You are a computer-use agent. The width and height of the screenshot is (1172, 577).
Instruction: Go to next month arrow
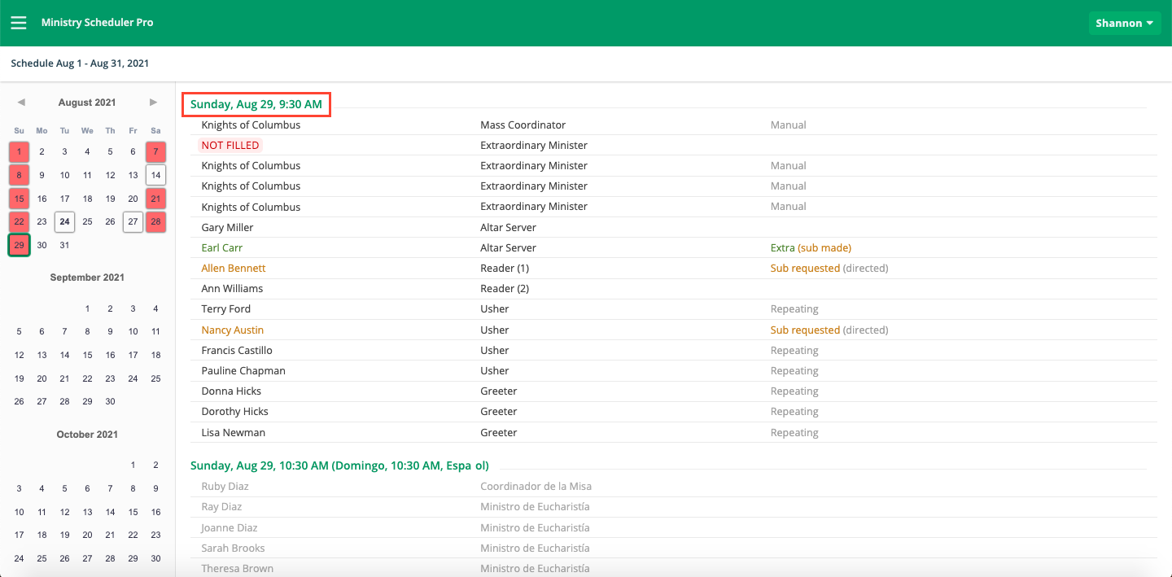pyautogui.click(x=153, y=103)
